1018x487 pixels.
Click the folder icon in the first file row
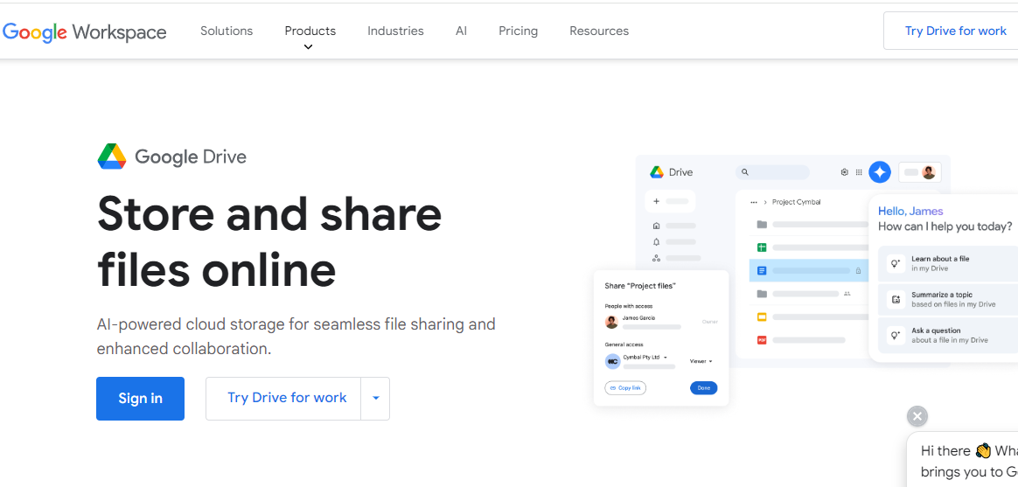[x=763, y=225]
